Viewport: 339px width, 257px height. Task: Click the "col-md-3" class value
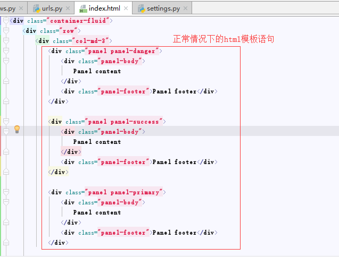pyautogui.click(x=90, y=41)
